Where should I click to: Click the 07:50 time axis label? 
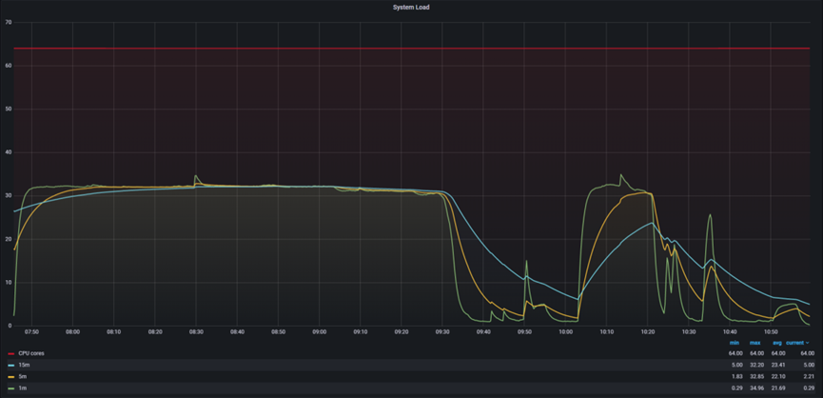(31, 332)
